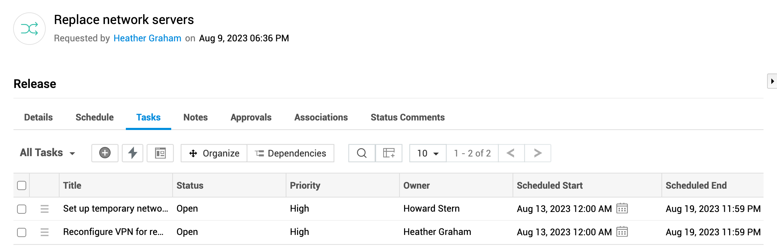Click the Organize button

tap(214, 153)
